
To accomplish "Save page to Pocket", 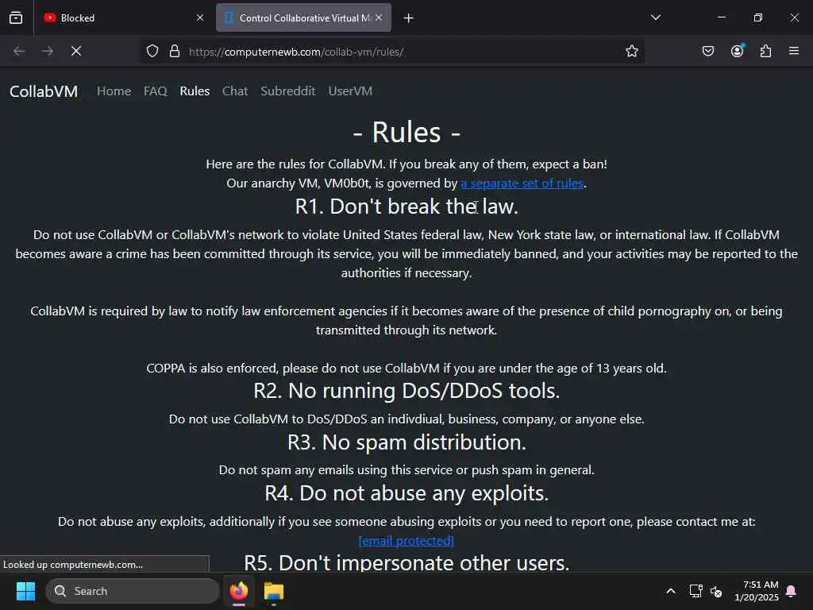I will point(708,51).
